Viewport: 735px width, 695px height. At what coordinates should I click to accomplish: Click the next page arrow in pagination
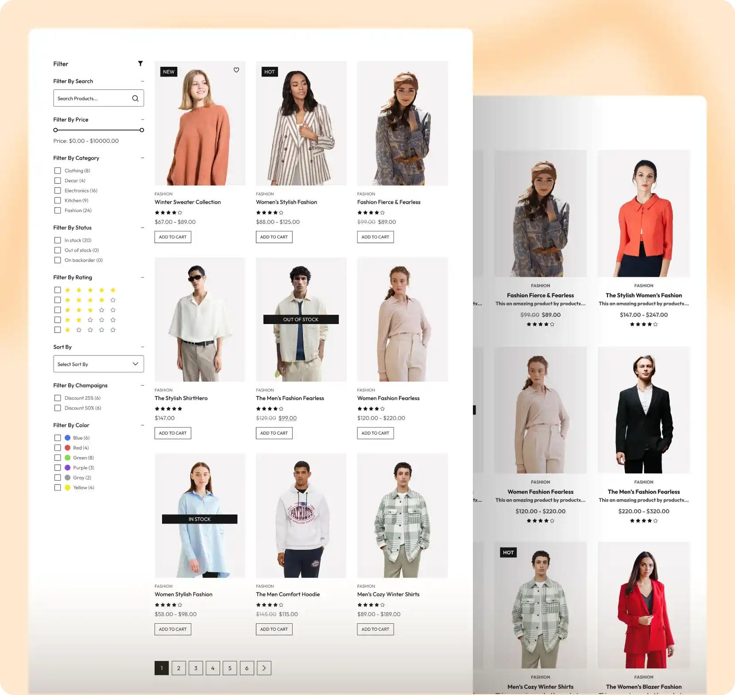pos(264,668)
